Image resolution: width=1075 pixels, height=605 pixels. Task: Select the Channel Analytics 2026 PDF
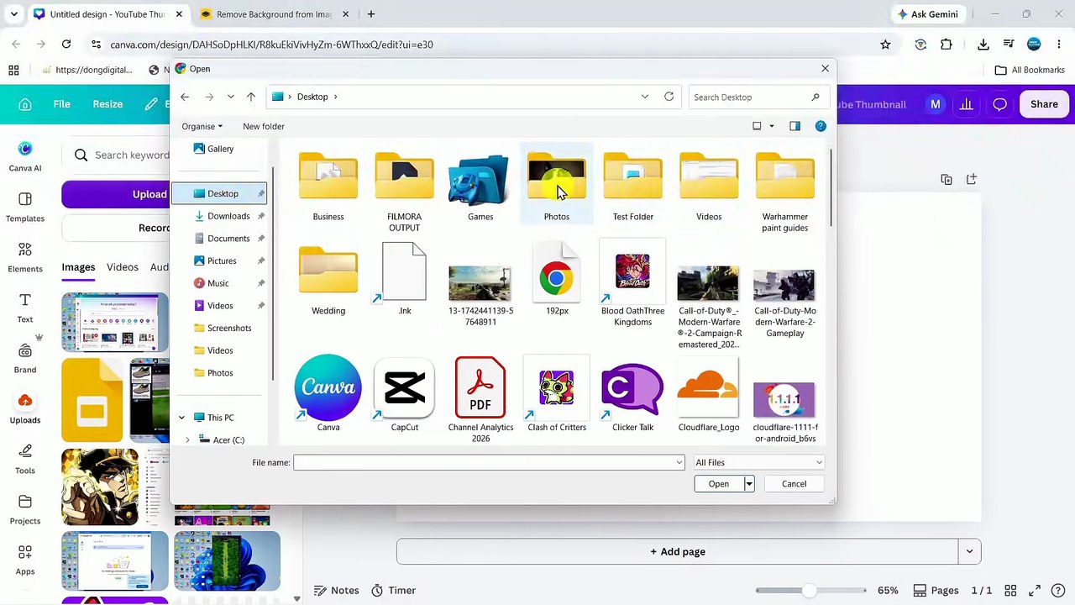[480, 399]
